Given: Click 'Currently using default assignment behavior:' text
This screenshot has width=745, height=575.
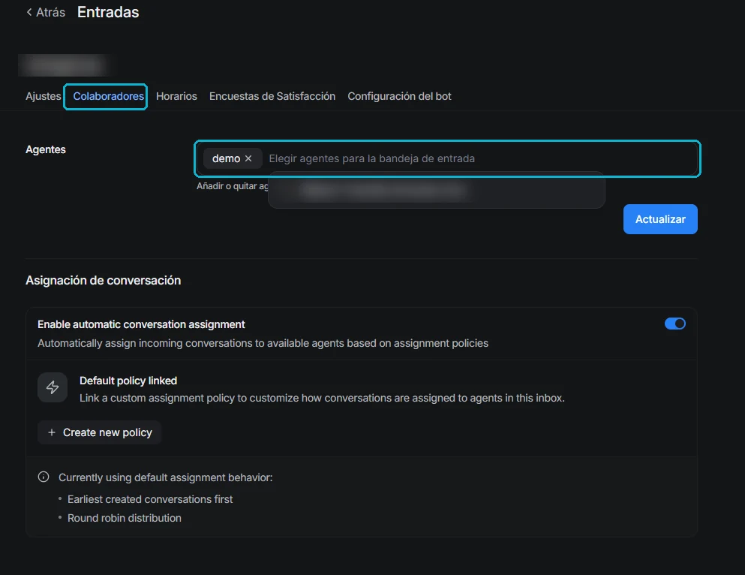Looking at the screenshot, I should coord(165,477).
